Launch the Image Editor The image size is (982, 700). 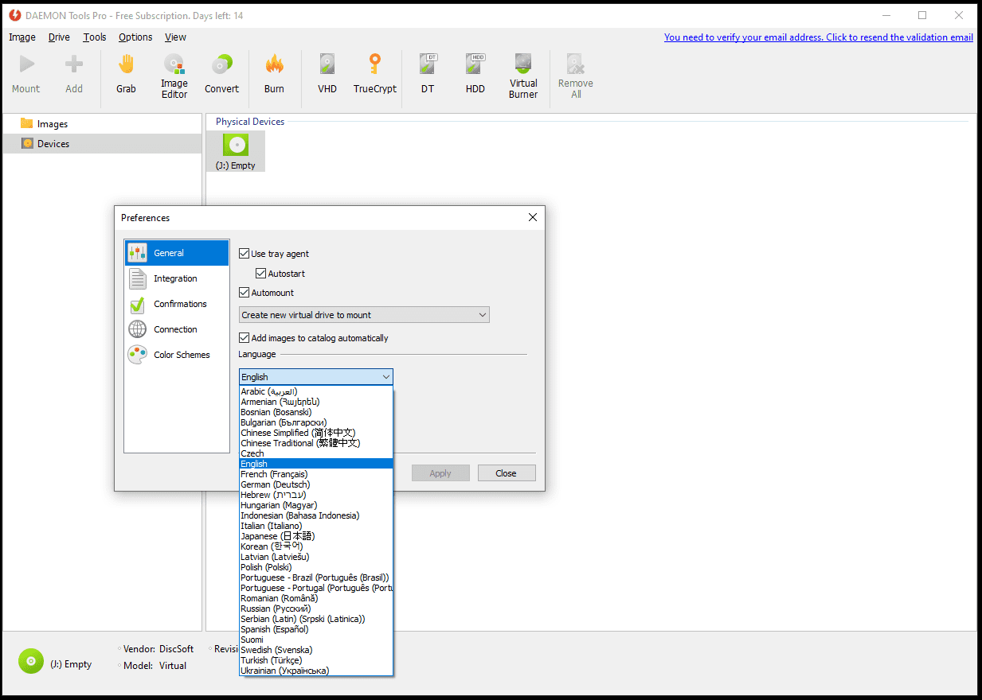tap(174, 77)
